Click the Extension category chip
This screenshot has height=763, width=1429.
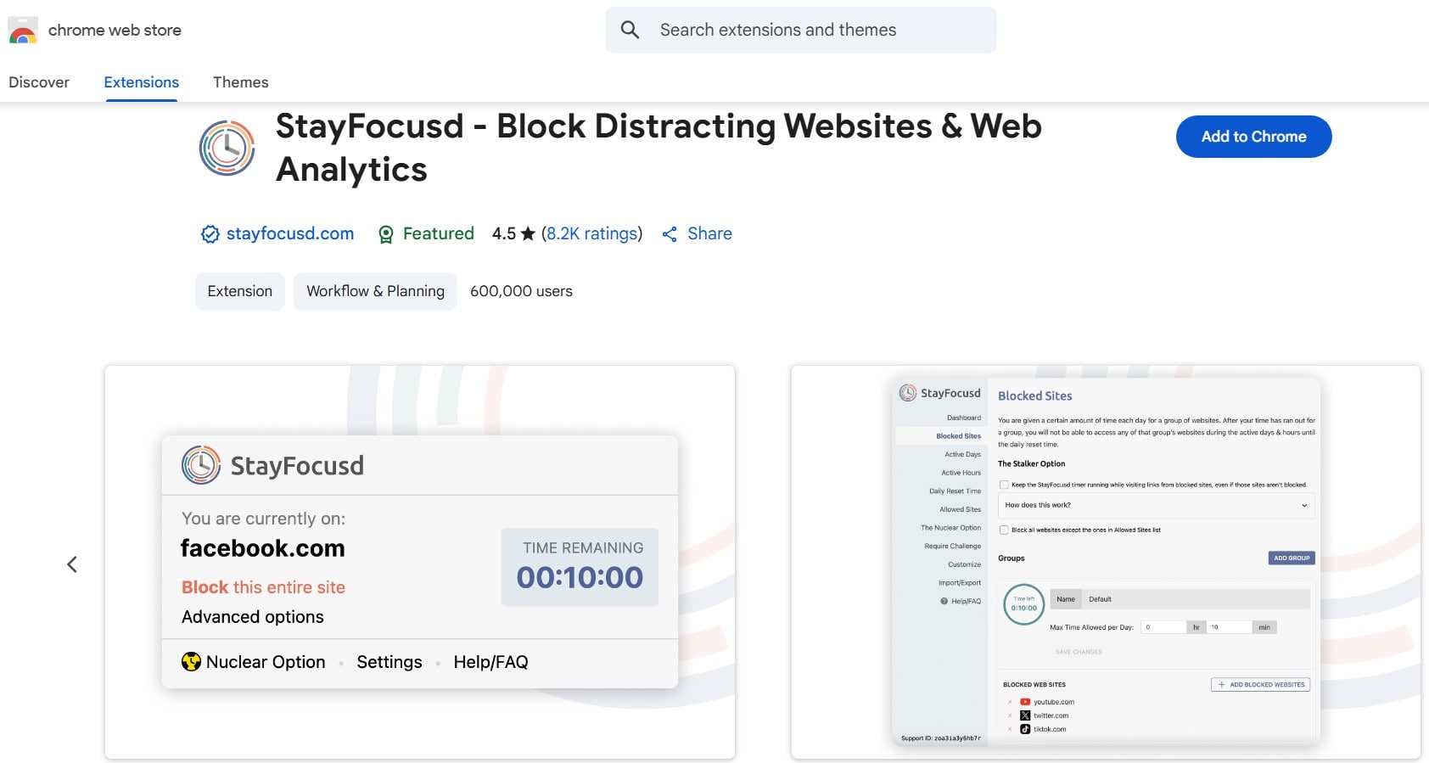pos(239,291)
